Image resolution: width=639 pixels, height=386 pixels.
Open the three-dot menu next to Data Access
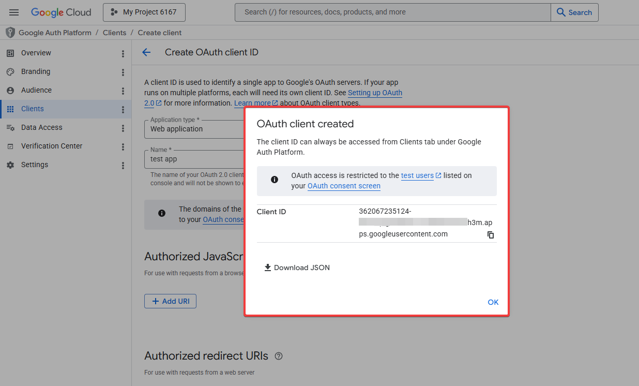pos(123,128)
